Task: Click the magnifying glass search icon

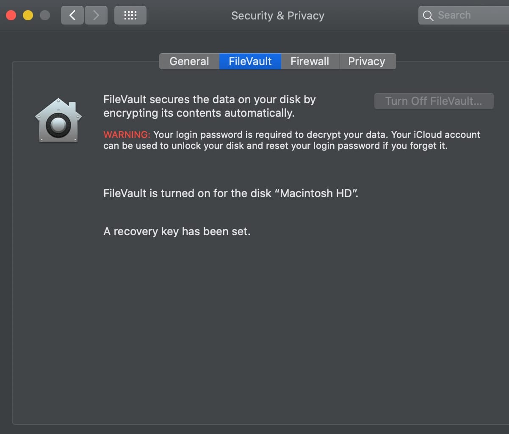Action: tap(428, 16)
